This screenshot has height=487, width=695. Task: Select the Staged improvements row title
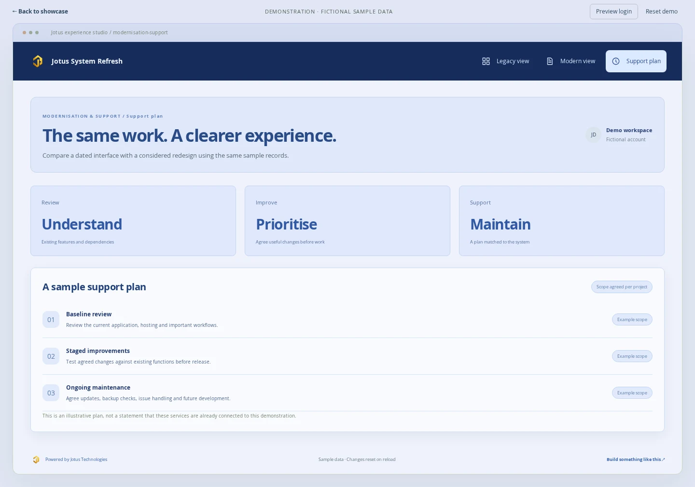coord(98,351)
